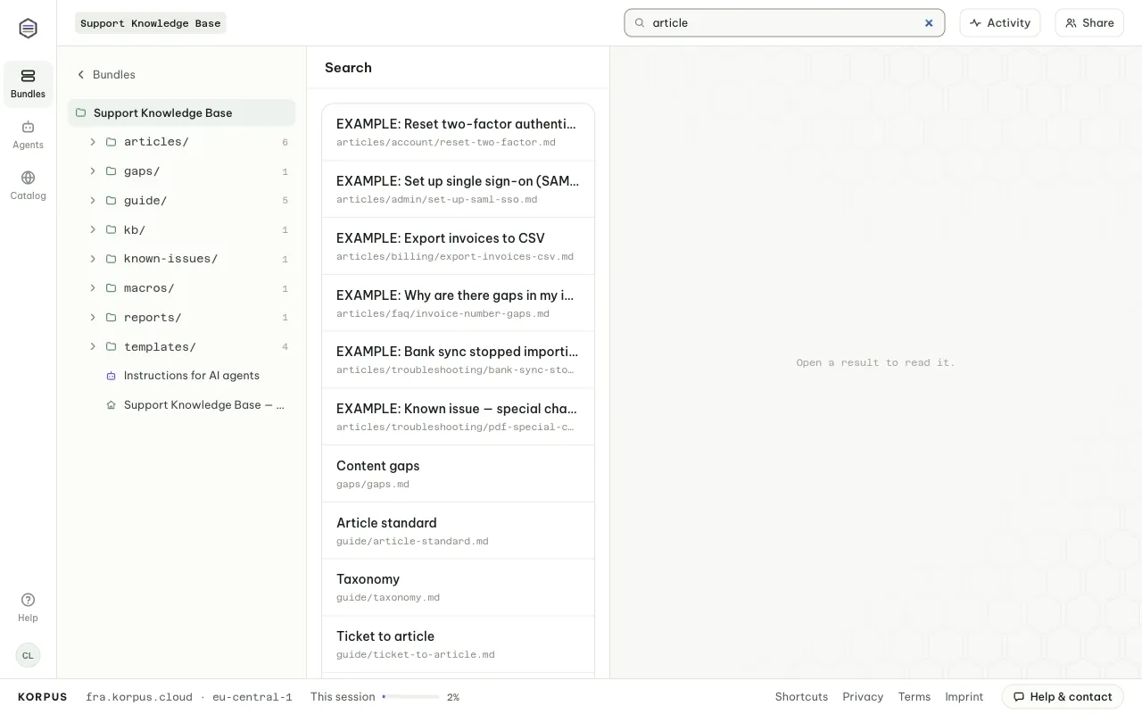Click the Korpus logo icon

pos(28,29)
